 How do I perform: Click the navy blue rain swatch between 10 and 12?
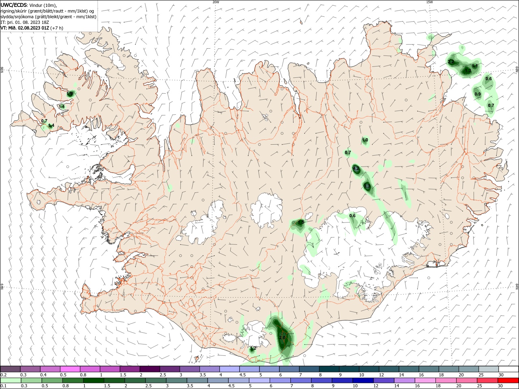pyautogui.click(x=363, y=380)
